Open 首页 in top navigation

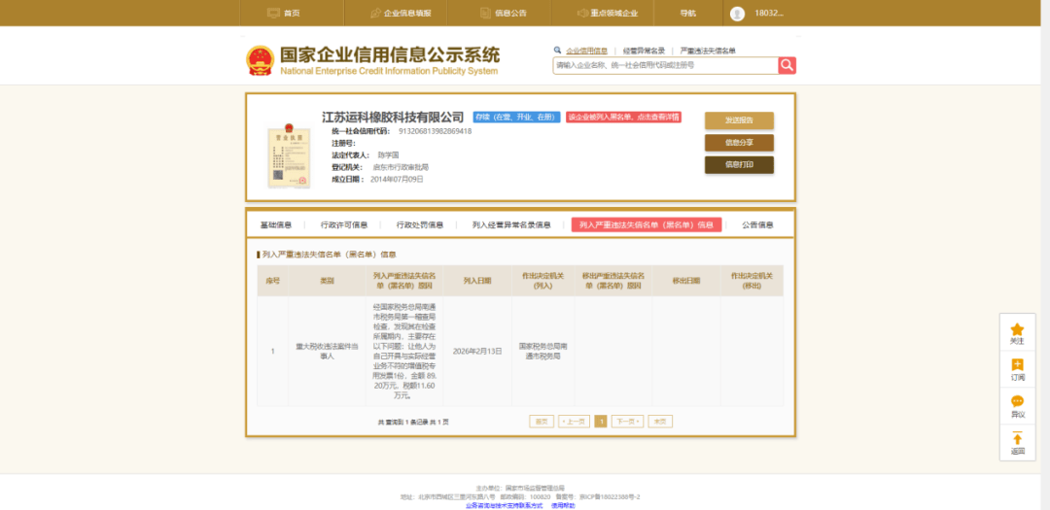(283, 14)
